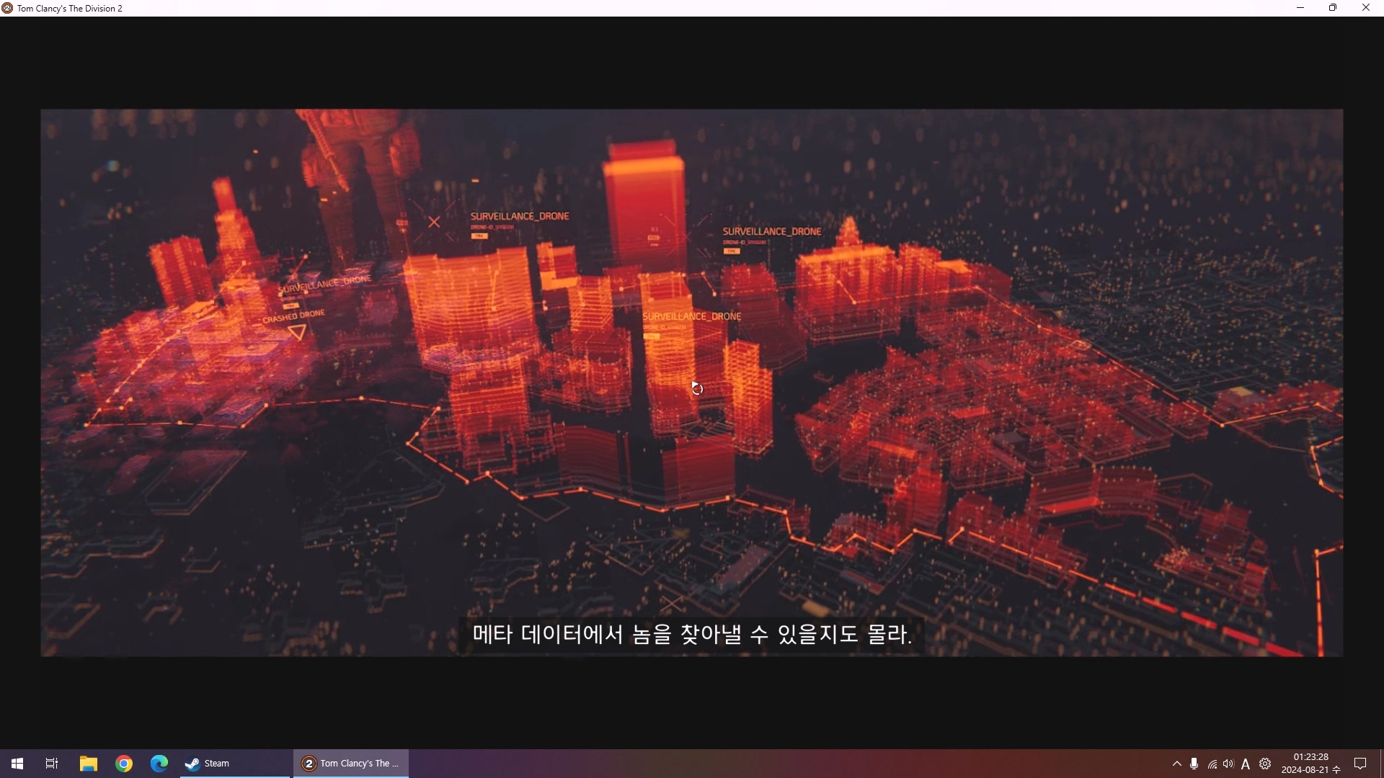Switch to the Steam taskbar window
This screenshot has width=1384, height=778.
(235, 764)
